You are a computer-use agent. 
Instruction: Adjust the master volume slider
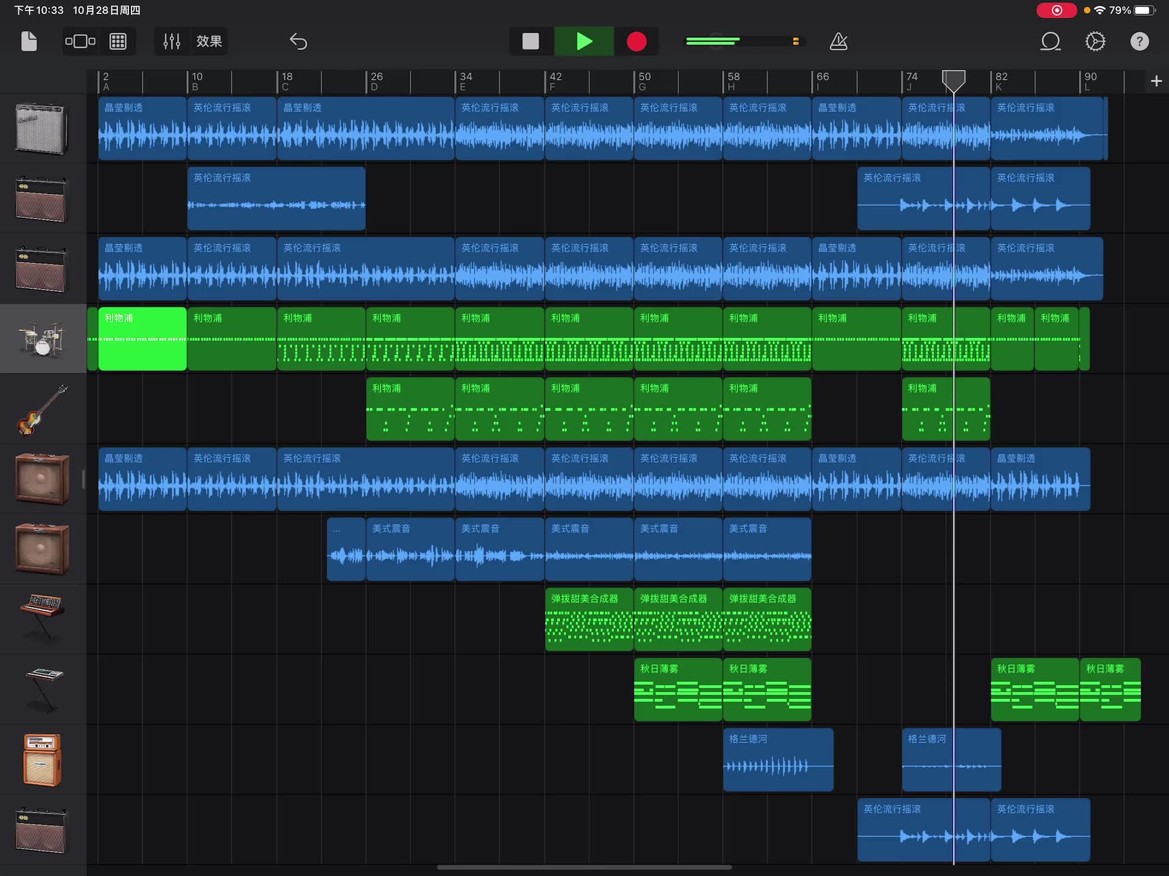(x=745, y=41)
